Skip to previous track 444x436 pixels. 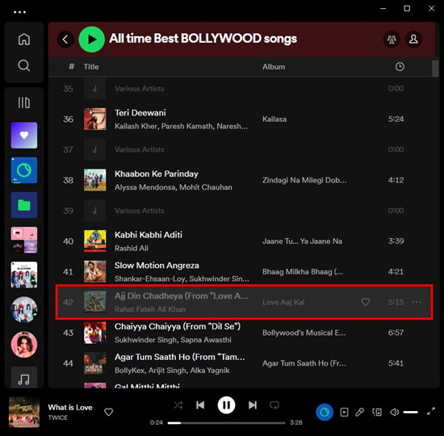(200, 405)
